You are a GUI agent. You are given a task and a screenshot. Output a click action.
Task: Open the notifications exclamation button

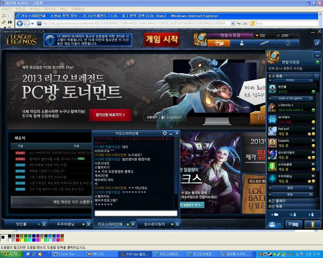[313, 224]
